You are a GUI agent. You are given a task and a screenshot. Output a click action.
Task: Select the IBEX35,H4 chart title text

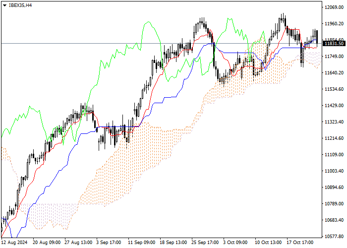click(20, 5)
